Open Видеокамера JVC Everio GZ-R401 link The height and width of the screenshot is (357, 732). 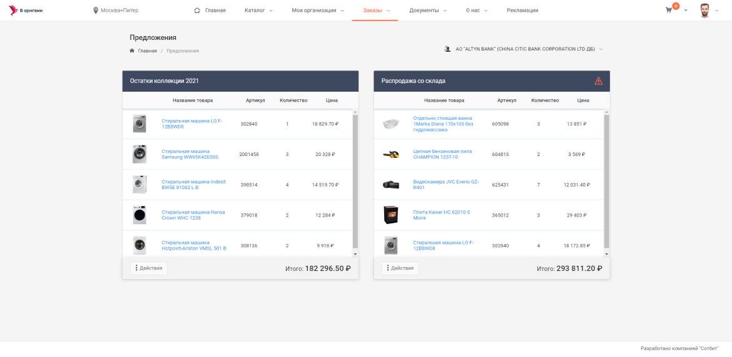446,185
